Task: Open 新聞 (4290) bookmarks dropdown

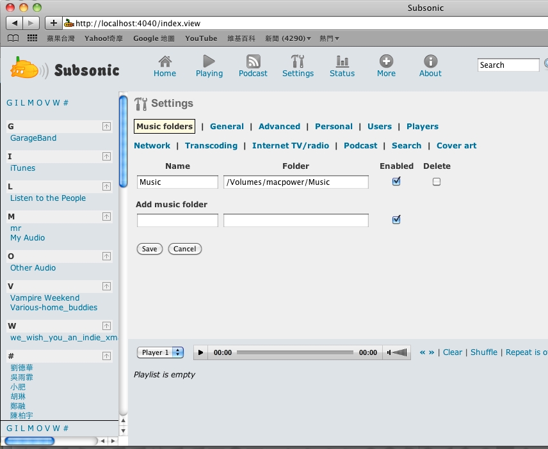Action: tap(287, 38)
